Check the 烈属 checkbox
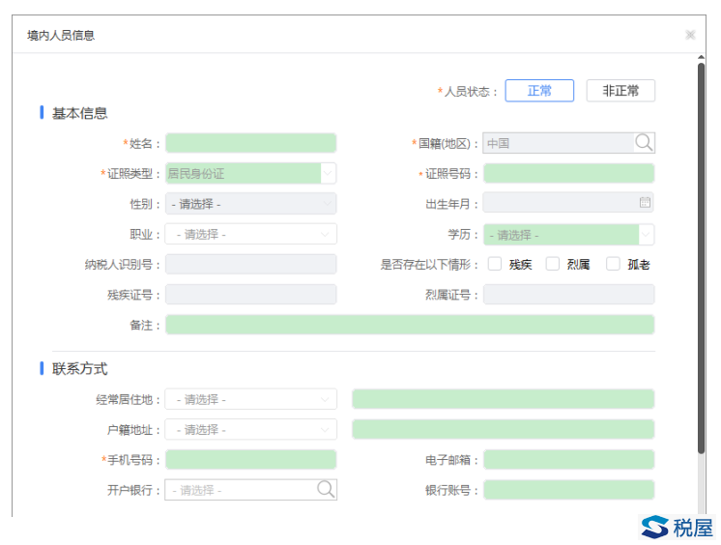721x545 pixels. (553, 264)
